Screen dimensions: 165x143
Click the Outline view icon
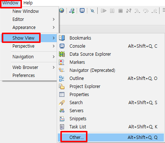(61, 78)
